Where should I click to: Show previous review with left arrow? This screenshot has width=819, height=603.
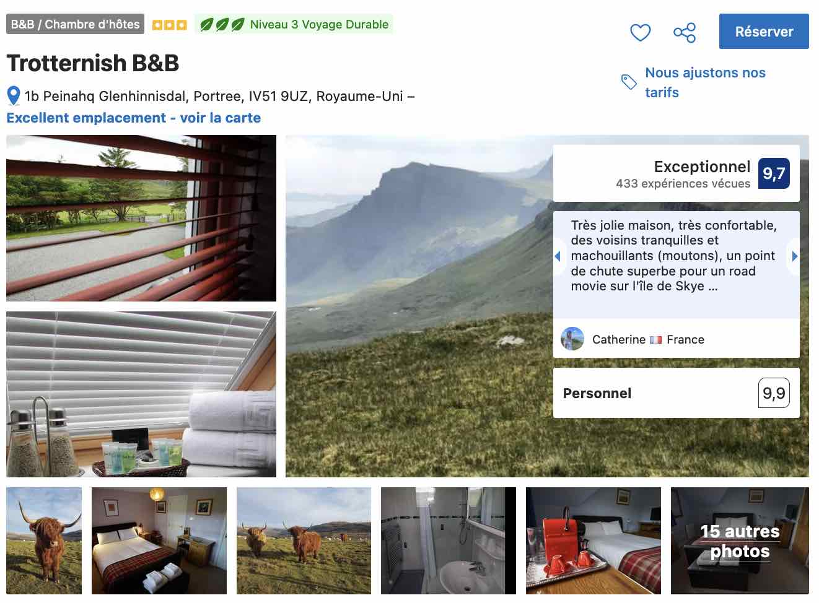558,256
